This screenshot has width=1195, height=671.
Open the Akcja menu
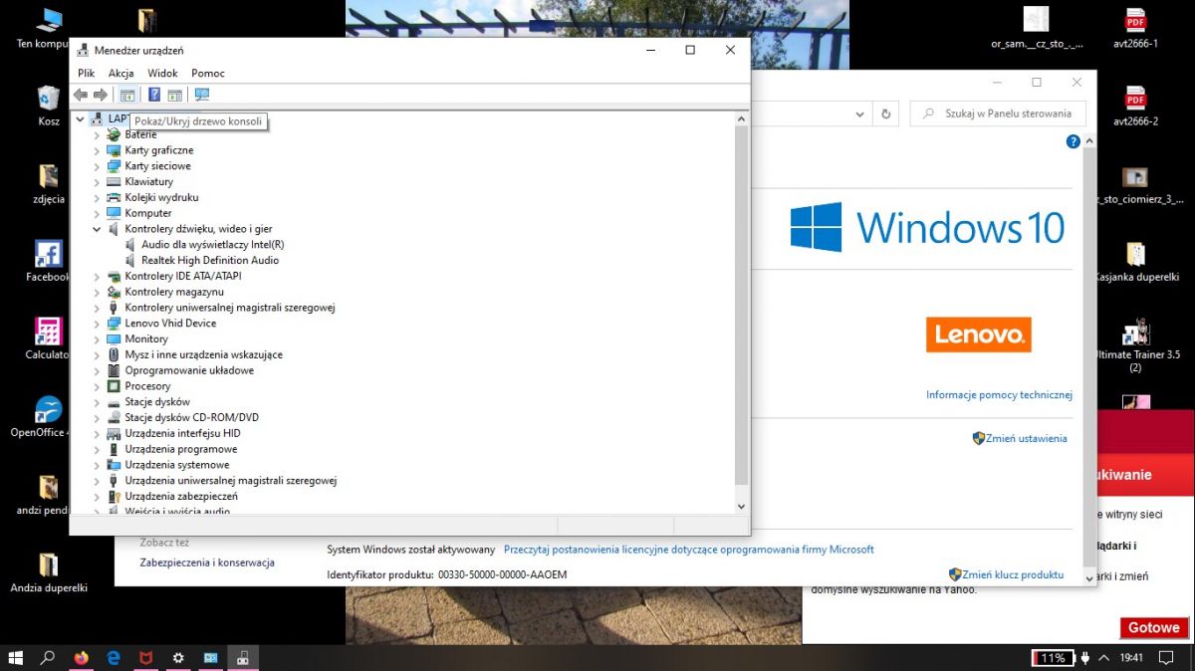pyautogui.click(x=120, y=73)
